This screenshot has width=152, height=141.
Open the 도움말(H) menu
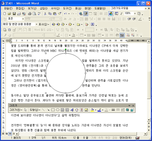click(100, 8)
